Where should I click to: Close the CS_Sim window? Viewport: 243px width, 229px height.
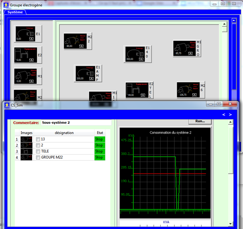[230, 104]
